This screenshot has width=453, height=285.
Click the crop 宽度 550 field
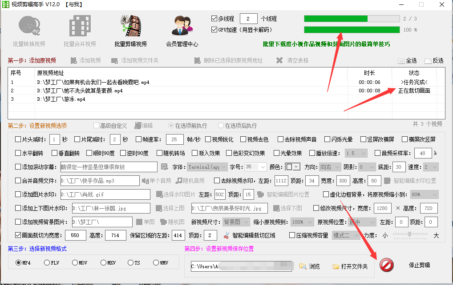[x=75, y=235]
